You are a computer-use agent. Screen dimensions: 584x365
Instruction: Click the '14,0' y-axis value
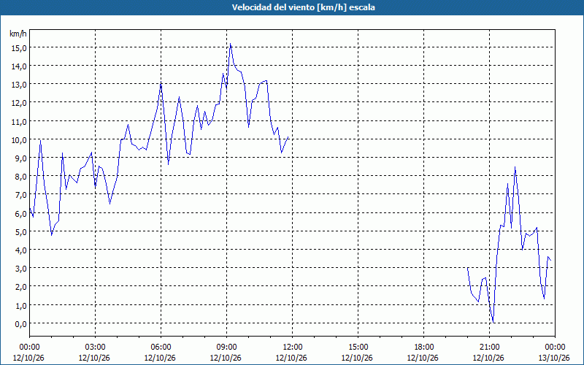[20, 66]
